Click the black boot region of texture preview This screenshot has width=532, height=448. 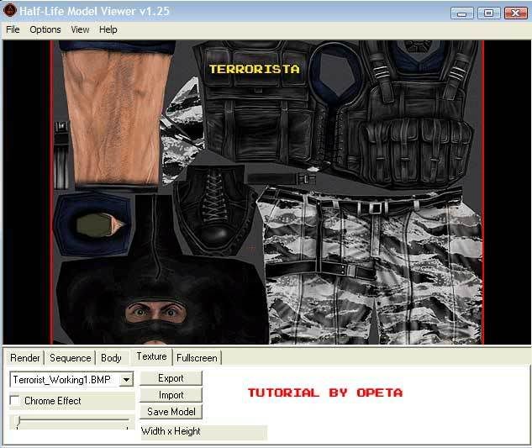[215, 212]
